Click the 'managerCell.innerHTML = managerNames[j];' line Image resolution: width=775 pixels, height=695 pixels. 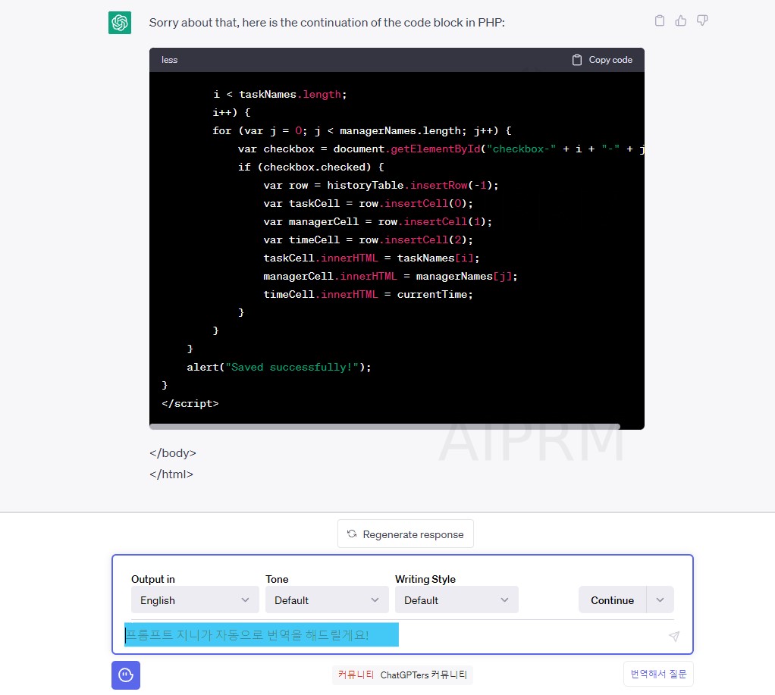[x=390, y=276]
